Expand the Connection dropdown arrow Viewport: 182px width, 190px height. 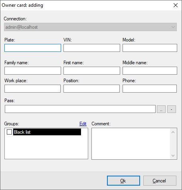click(173, 27)
